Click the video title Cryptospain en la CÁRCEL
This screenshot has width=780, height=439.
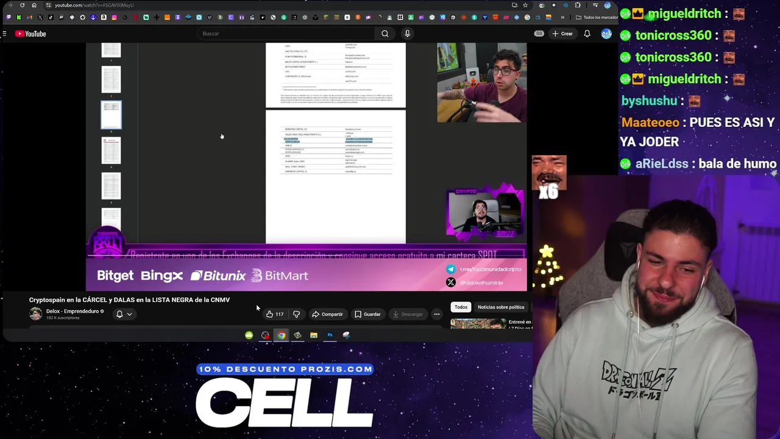point(129,300)
